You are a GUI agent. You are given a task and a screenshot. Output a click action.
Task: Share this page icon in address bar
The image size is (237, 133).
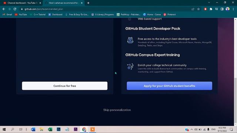click(193, 9)
